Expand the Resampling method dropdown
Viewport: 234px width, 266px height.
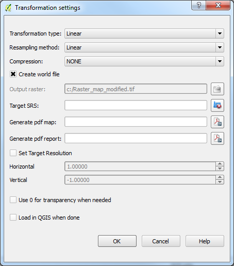pos(144,47)
